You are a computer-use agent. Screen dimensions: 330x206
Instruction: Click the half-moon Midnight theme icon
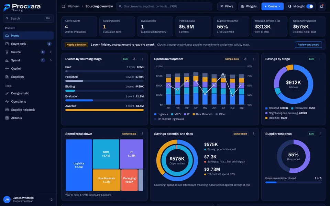tap(290, 6)
